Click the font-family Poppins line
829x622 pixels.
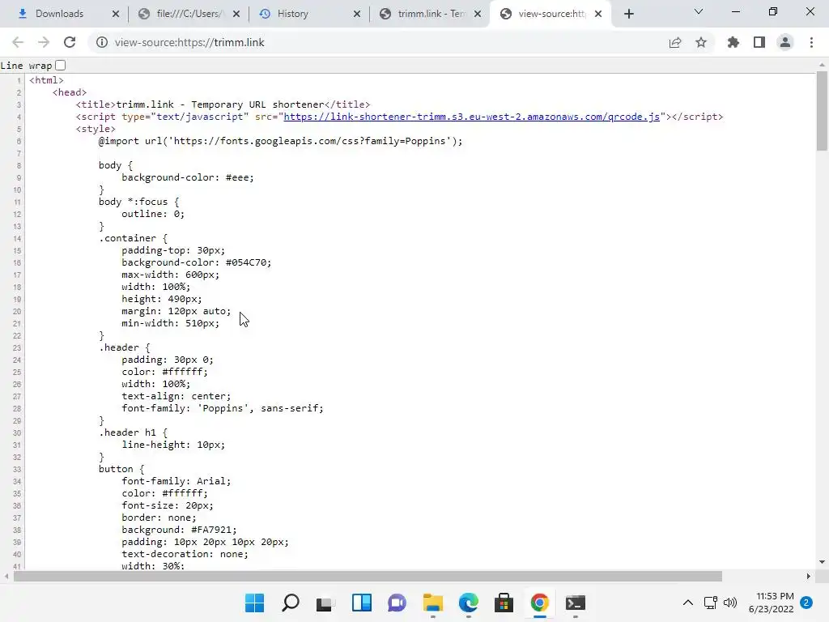(x=223, y=408)
